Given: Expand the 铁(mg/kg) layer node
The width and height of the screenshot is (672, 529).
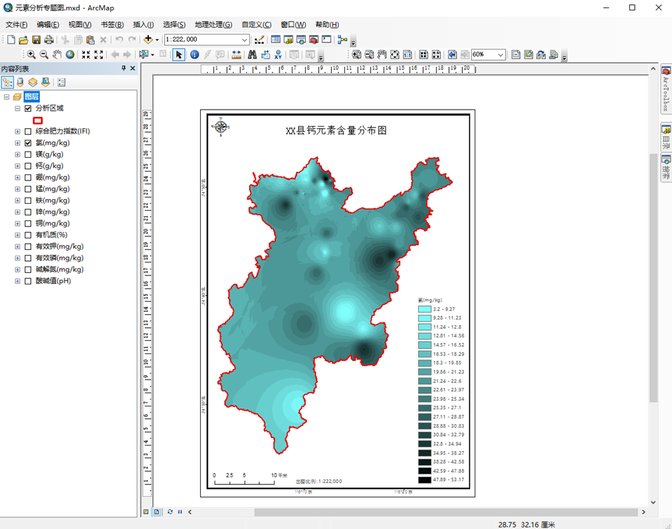Looking at the screenshot, I should point(17,200).
